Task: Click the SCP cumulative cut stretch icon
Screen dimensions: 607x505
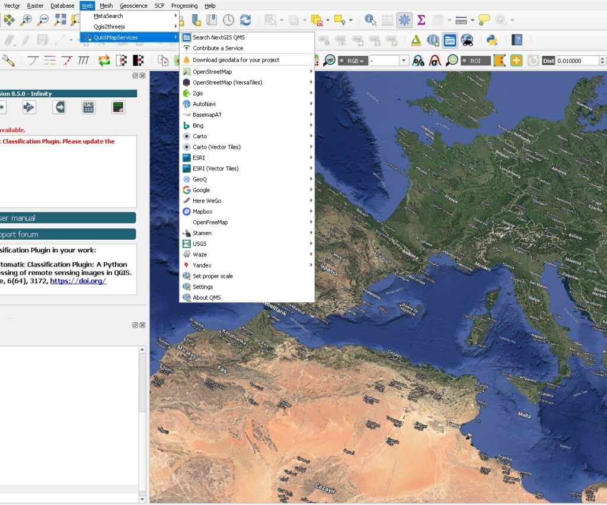Action: (418, 61)
